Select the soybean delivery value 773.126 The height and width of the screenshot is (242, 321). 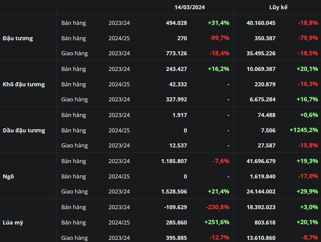(x=176, y=53)
